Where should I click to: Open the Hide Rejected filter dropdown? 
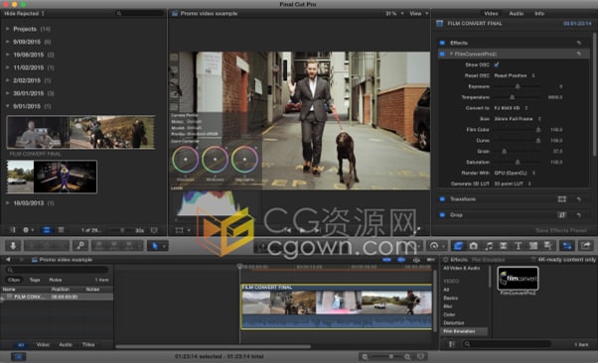click(x=25, y=13)
